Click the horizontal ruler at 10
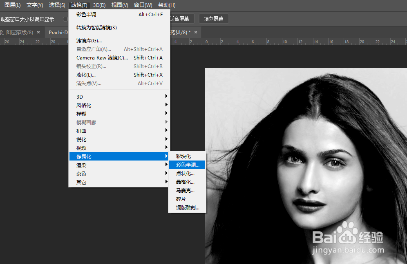 click(x=285, y=42)
